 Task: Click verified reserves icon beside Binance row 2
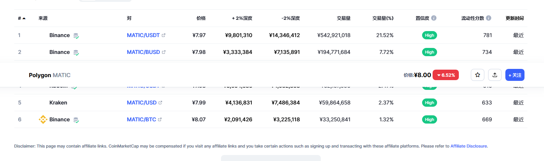click(76, 52)
